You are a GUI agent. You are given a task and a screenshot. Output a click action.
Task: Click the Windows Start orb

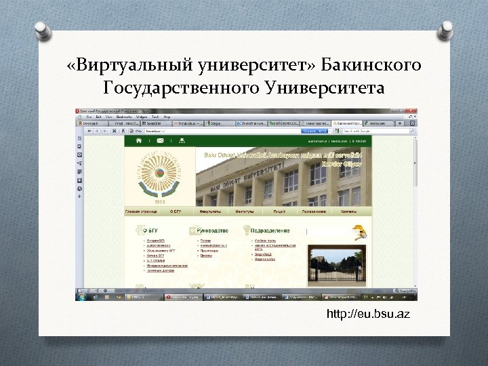point(82,297)
